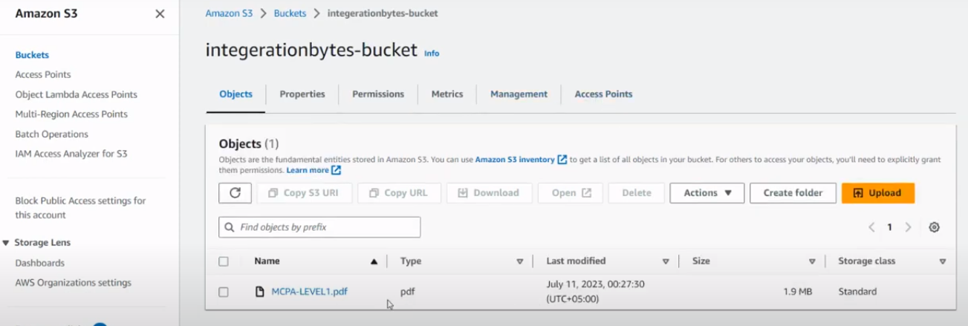Viewport: 968px width, 326px height.
Task: Click the refresh objects icon button
Action: point(235,193)
